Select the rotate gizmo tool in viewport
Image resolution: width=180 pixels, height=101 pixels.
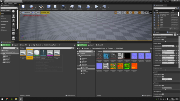pyautogui.click(x=118, y=12)
